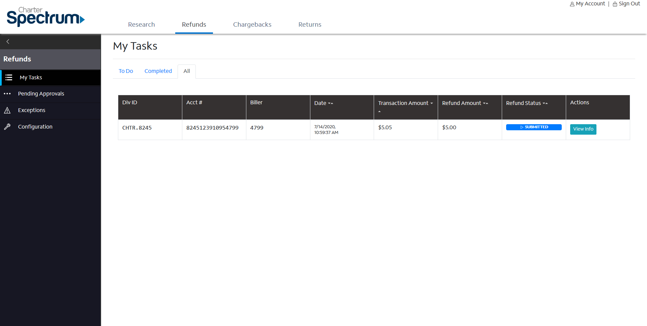This screenshot has width=647, height=326.
Task: Collapse the sidebar with the back chevron
Action: (x=8, y=42)
